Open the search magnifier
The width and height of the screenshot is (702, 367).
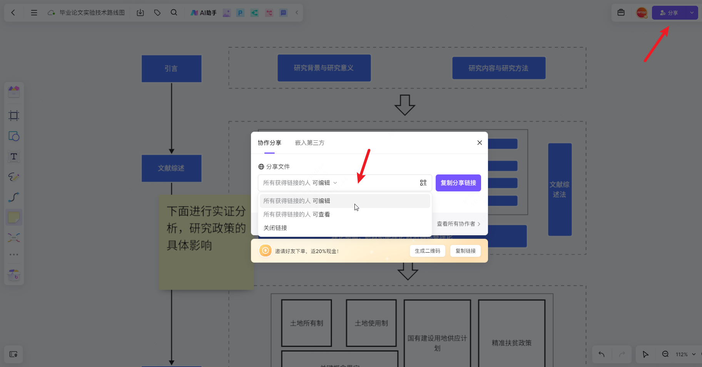(x=174, y=13)
